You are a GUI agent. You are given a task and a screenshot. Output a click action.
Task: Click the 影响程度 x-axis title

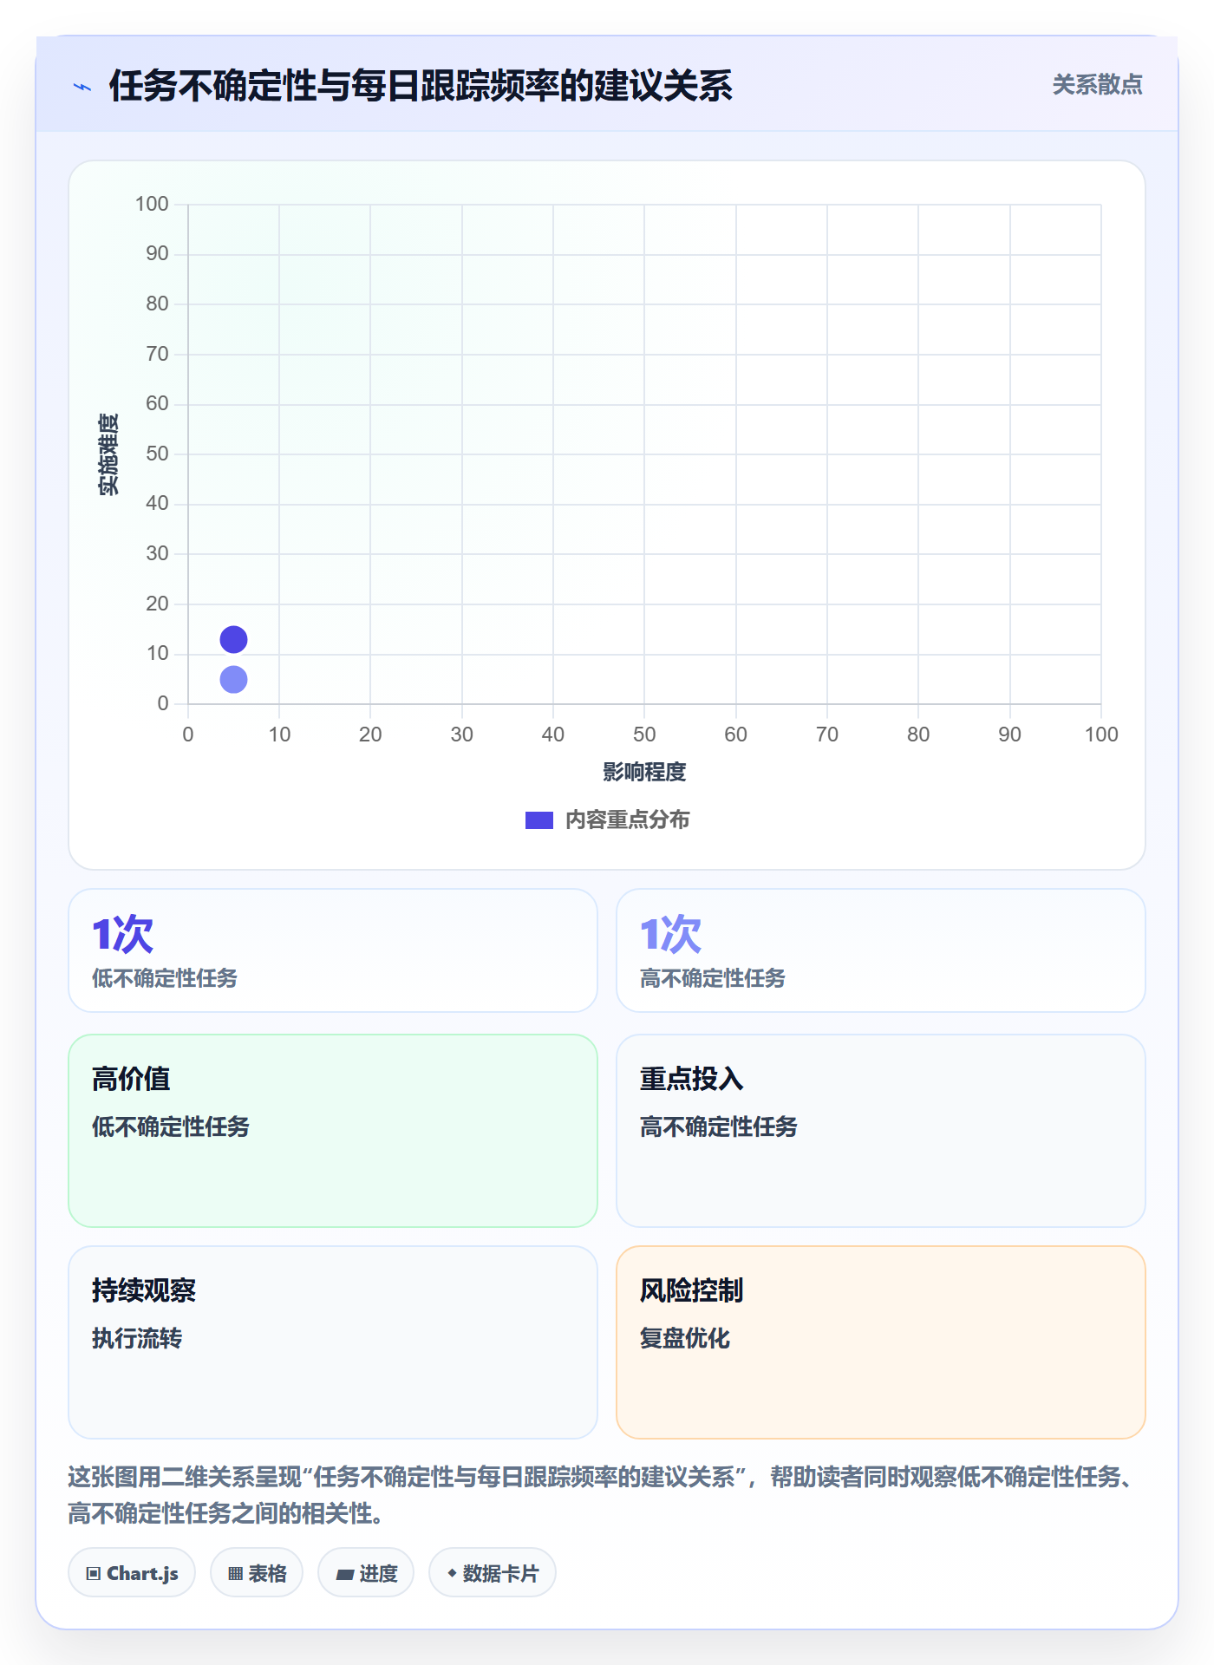(644, 772)
